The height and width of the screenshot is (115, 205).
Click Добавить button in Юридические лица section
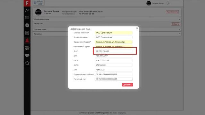(176, 24)
